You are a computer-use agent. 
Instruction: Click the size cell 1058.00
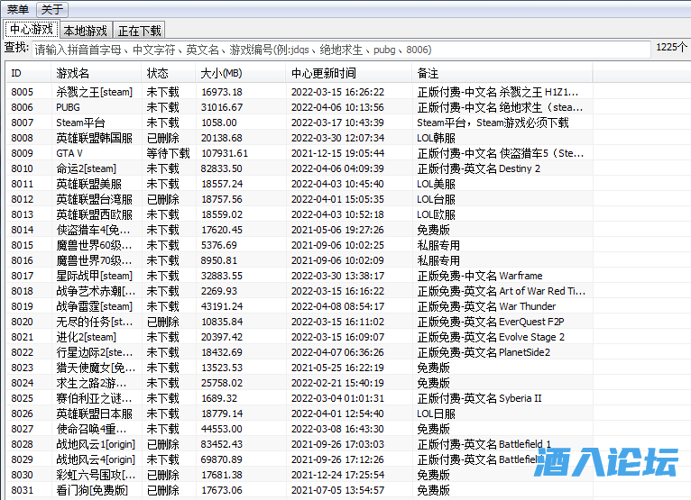(219, 123)
